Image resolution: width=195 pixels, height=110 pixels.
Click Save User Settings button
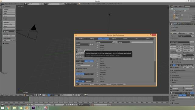pos(85,84)
